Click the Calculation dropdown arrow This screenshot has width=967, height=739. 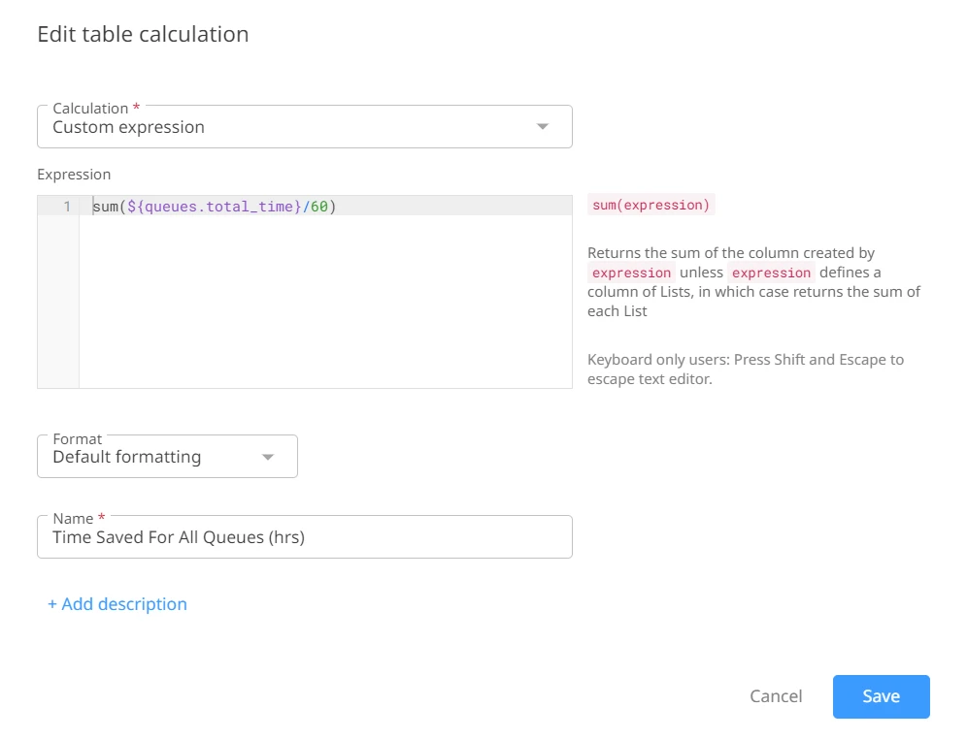(543, 127)
